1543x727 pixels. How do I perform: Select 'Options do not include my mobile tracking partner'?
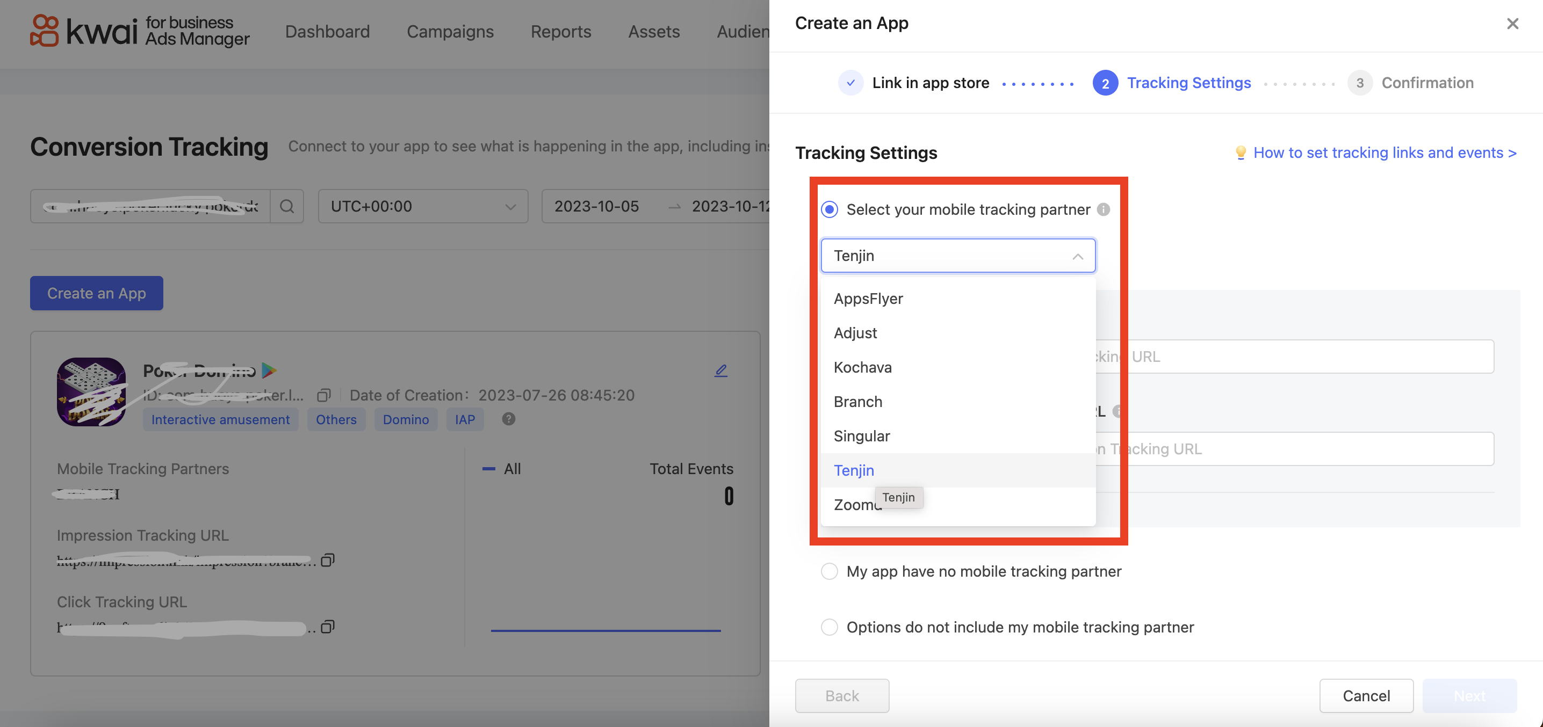[830, 627]
